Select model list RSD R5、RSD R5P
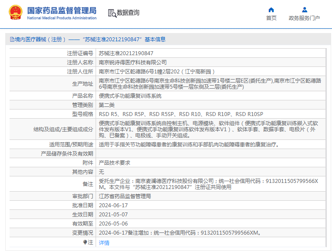Viewport: 332px width, 252px height. tap(181, 114)
